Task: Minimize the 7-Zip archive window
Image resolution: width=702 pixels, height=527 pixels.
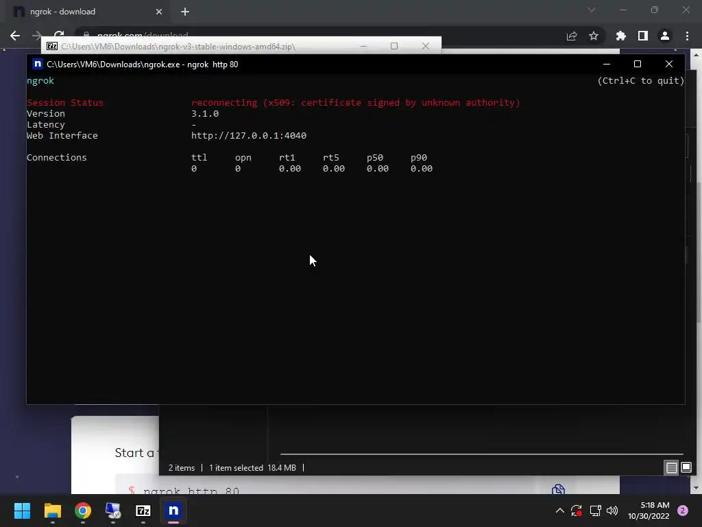Action: point(363,46)
